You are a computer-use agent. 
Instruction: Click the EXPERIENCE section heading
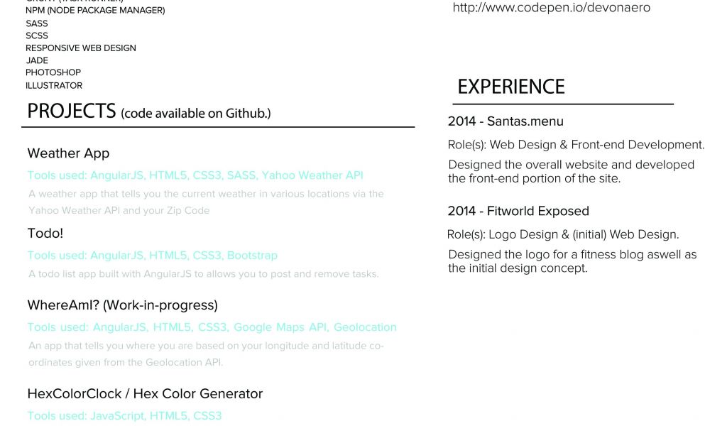click(x=511, y=87)
